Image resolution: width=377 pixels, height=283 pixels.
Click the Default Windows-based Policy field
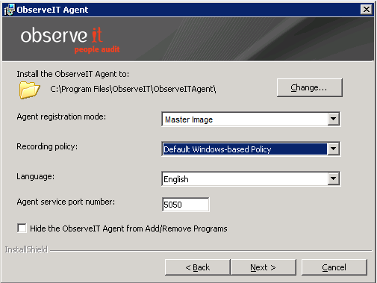pyautogui.click(x=251, y=149)
